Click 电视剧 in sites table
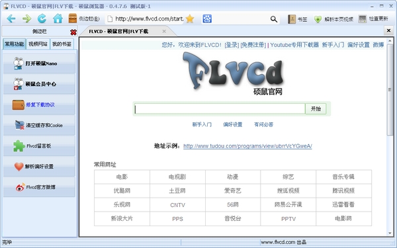397x248 pixels. [177, 177]
